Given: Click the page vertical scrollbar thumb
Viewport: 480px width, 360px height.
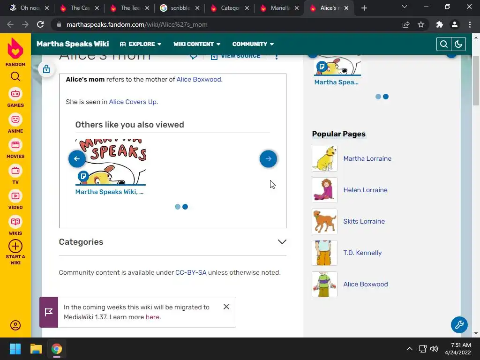Looking at the screenshot, I should coord(476,81).
